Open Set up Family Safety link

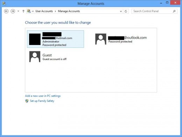coord(42,101)
